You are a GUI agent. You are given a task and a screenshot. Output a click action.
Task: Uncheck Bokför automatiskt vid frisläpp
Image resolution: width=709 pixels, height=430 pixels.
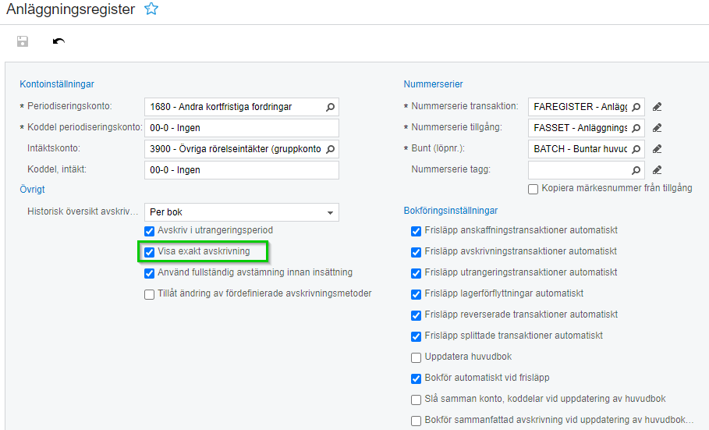click(416, 378)
